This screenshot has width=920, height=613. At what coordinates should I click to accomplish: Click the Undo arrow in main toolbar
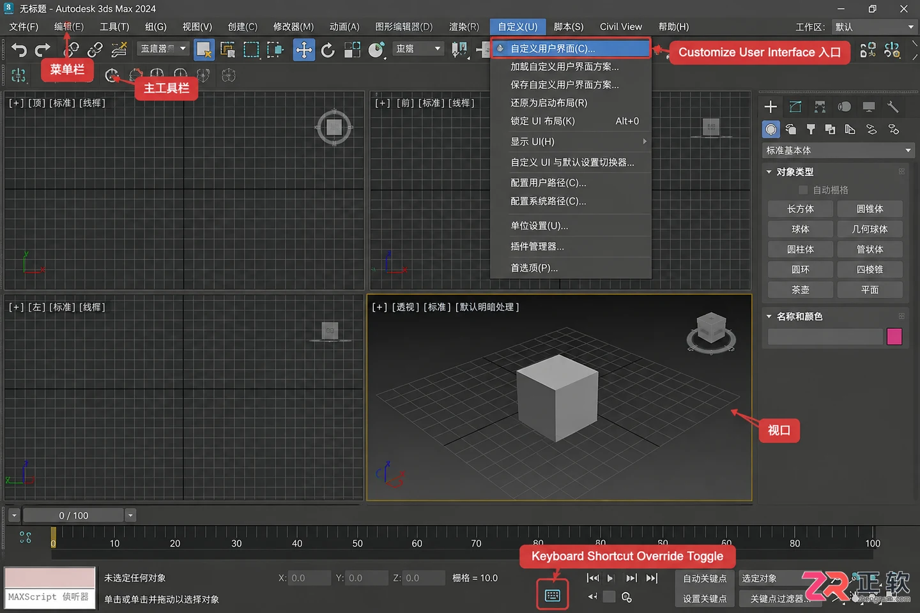(19, 49)
